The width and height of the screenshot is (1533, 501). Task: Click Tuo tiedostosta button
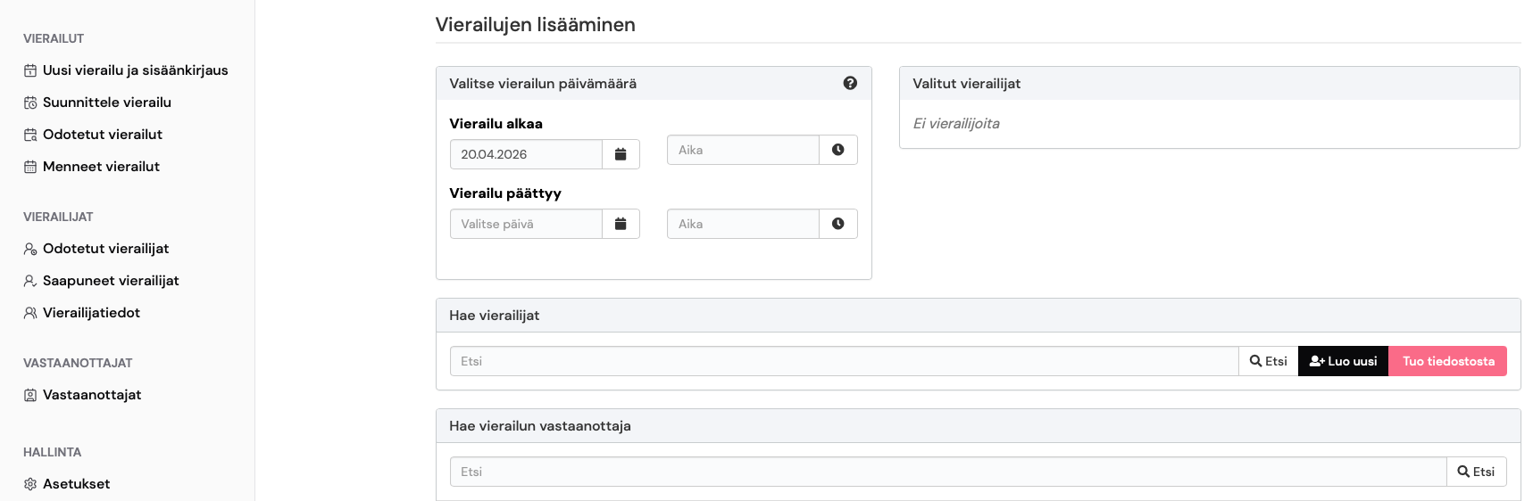pos(1447,361)
